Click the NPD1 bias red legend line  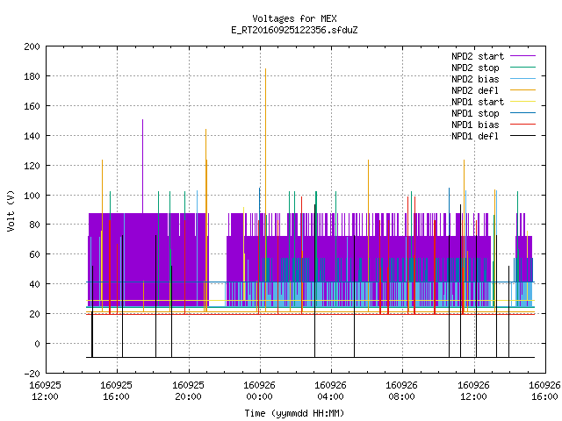(x=522, y=125)
